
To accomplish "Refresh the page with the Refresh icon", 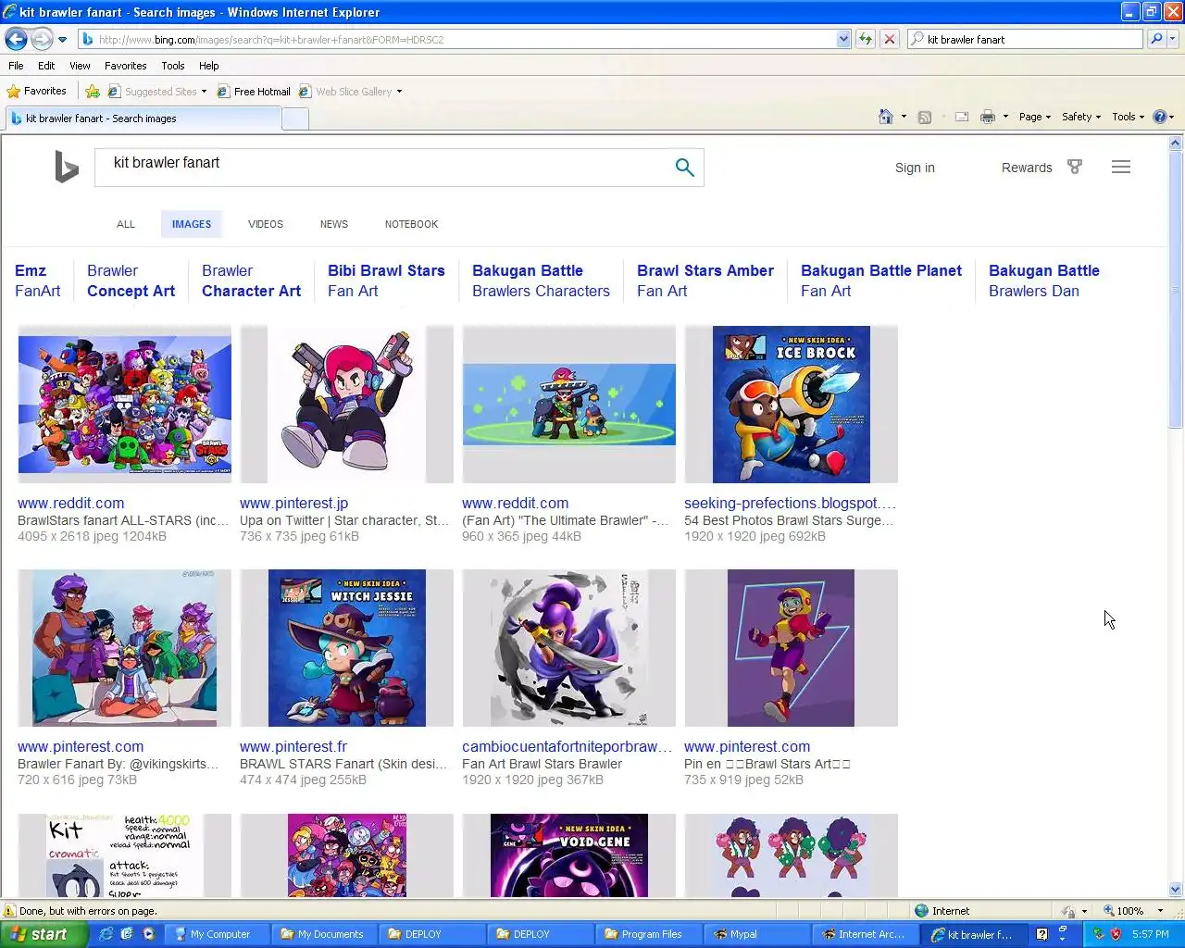I will (866, 39).
